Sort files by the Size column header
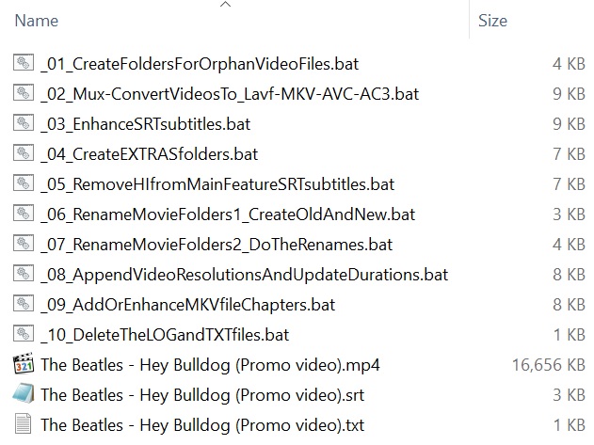594x445 pixels. pos(492,21)
